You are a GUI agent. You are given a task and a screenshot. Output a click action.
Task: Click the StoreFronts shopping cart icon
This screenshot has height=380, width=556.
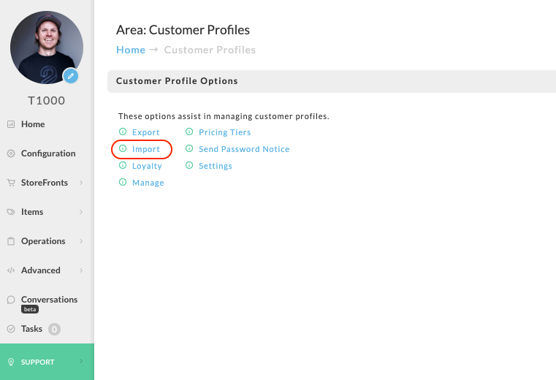pyautogui.click(x=11, y=183)
